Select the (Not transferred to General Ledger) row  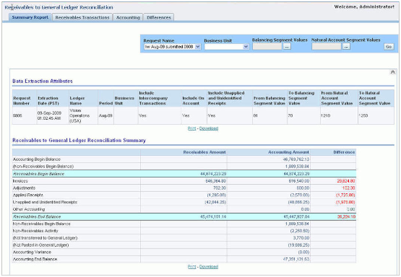click(x=45, y=238)
